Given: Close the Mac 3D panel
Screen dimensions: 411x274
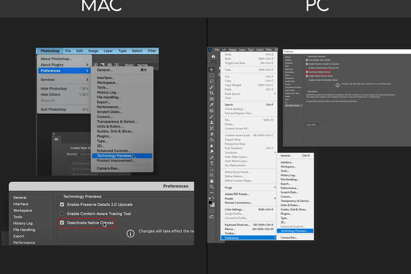Looking at the screenshot, I should [54, 134].
